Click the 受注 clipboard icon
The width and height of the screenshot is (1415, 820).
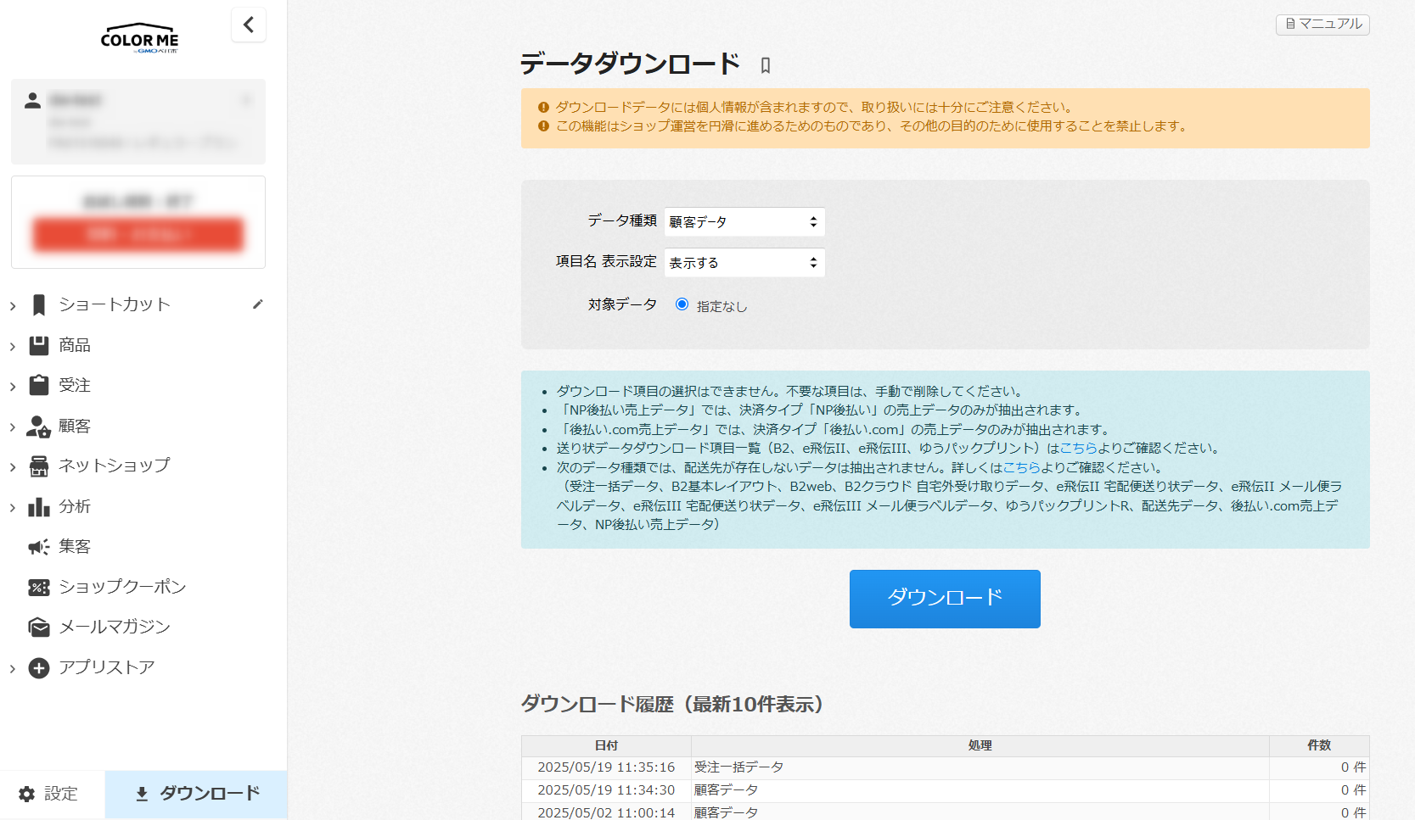coord(39,386)
